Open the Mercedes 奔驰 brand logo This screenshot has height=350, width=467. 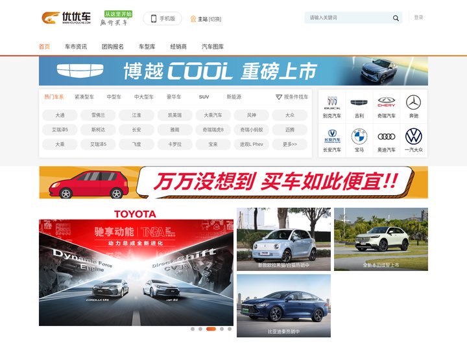tap(413, 102)
